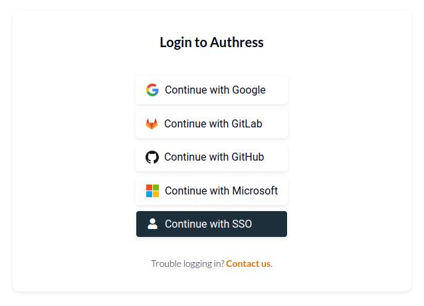Sign in using the Google button
Screen dimensions: 424x306
point(211,90)
